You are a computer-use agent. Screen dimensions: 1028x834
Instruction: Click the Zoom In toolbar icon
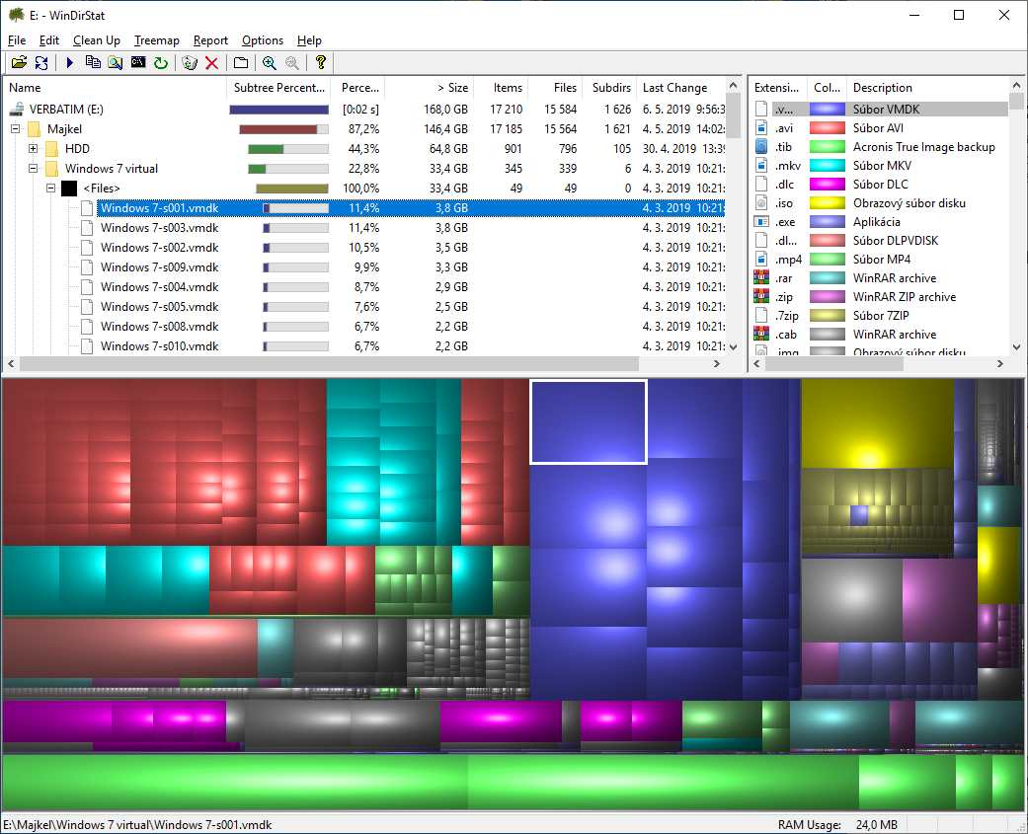270,63
